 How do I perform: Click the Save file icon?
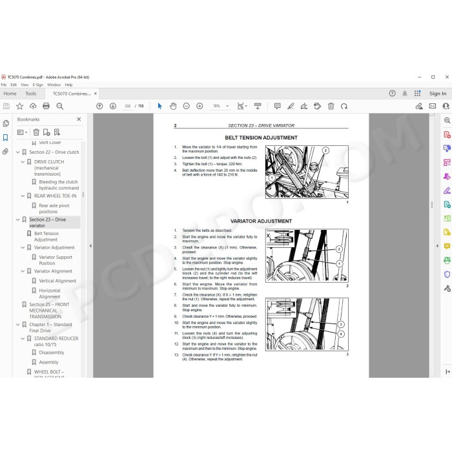point(6,106)
